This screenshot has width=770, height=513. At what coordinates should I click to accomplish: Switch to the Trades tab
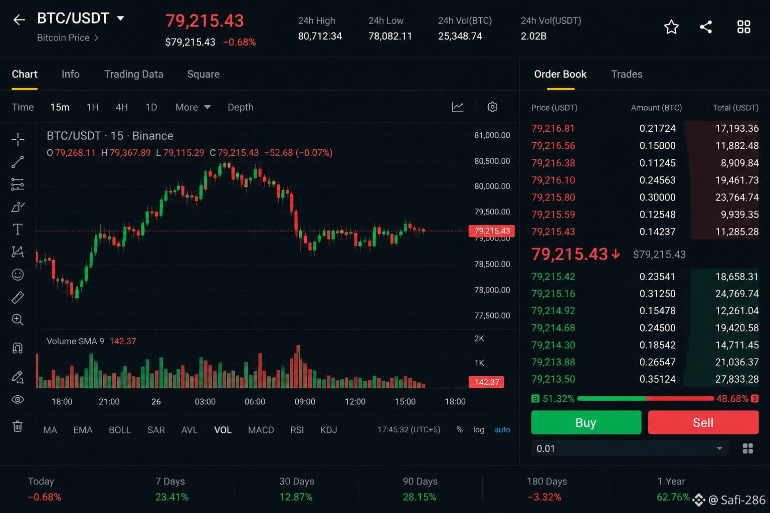(627, 74)
